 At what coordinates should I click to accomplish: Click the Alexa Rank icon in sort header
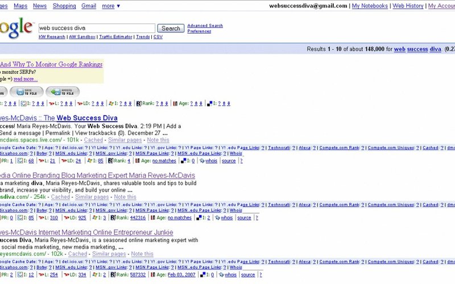pyautogui.click(x=139, y=103)
